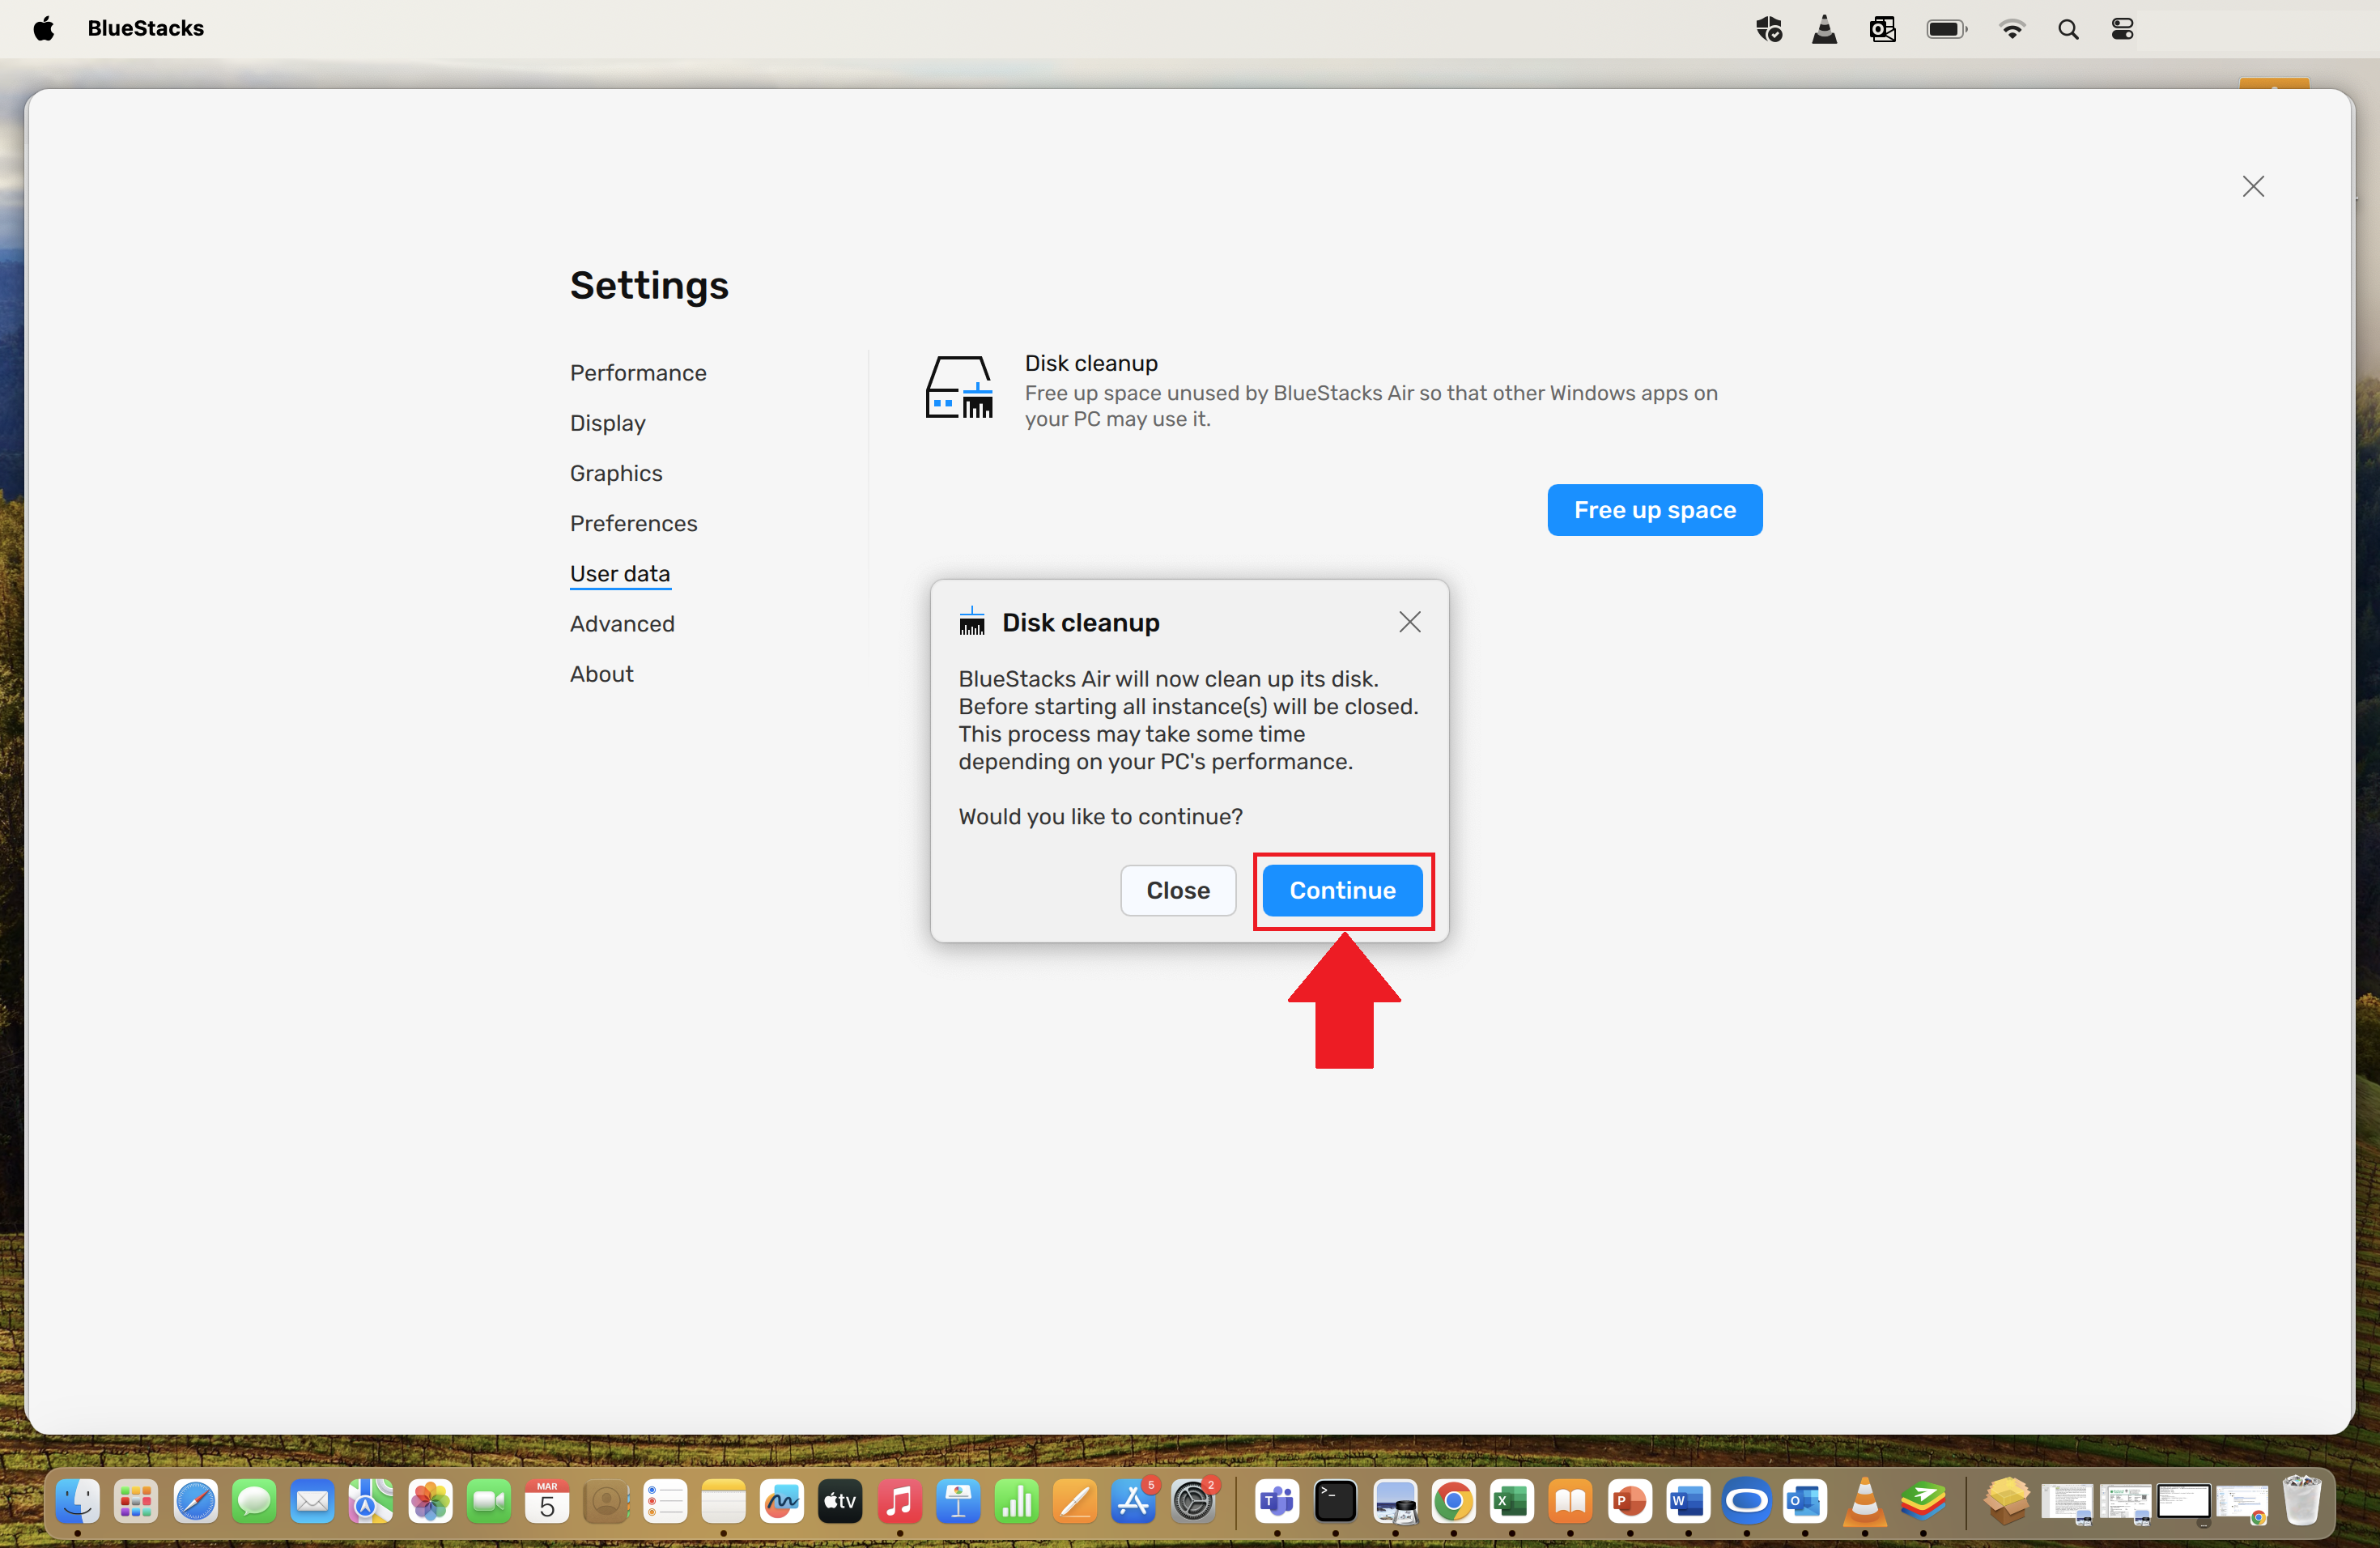Open the blue oval app in the dock
Screen dimensions: 2380x1548
tap(1747, 1501)
